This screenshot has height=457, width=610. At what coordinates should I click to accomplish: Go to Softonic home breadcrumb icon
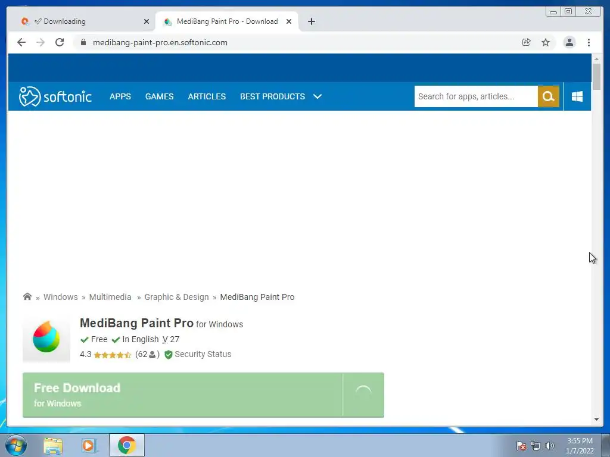(x=27, y=297)
